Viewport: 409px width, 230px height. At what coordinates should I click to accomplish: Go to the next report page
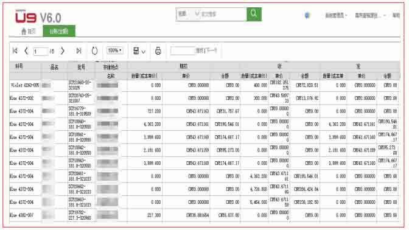(x=62, y=51)
